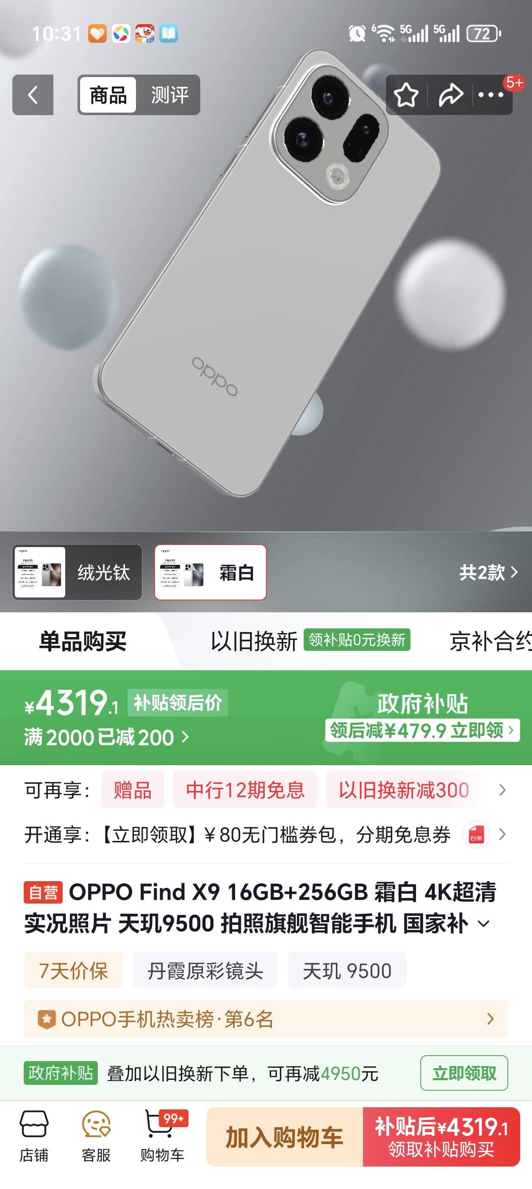Expand the 可再享 promotions arrow
This screenshot has width=532, height=1189.
tap(502, 790)
